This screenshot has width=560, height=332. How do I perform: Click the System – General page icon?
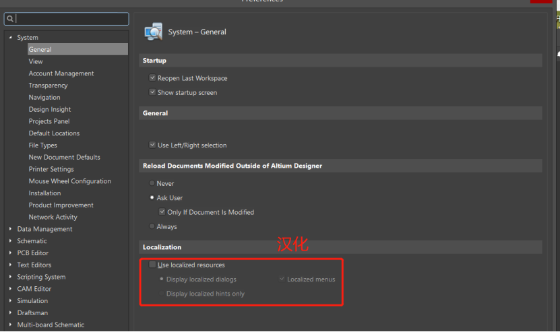coord(153,32)
